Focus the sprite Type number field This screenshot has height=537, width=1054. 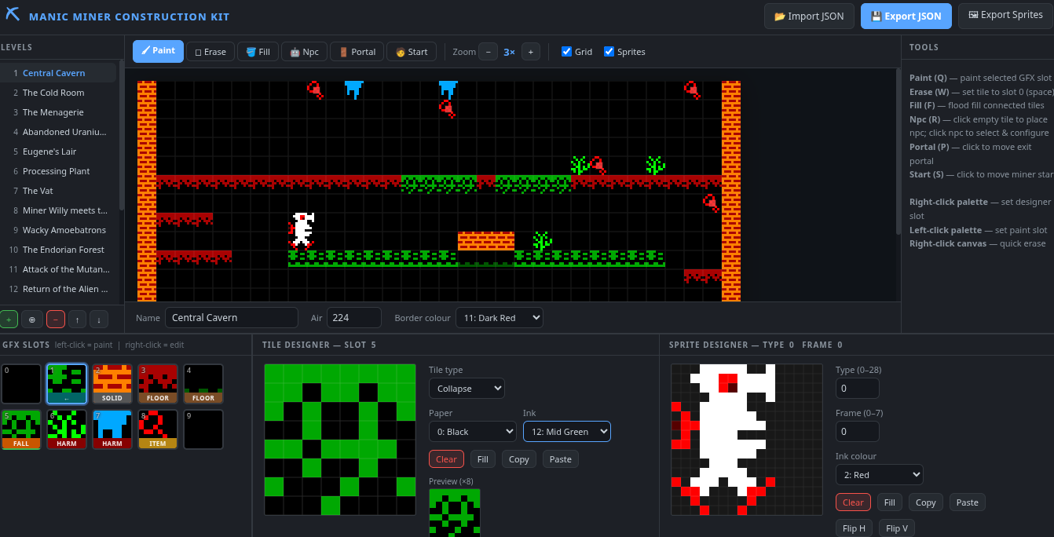click(858, 389)
